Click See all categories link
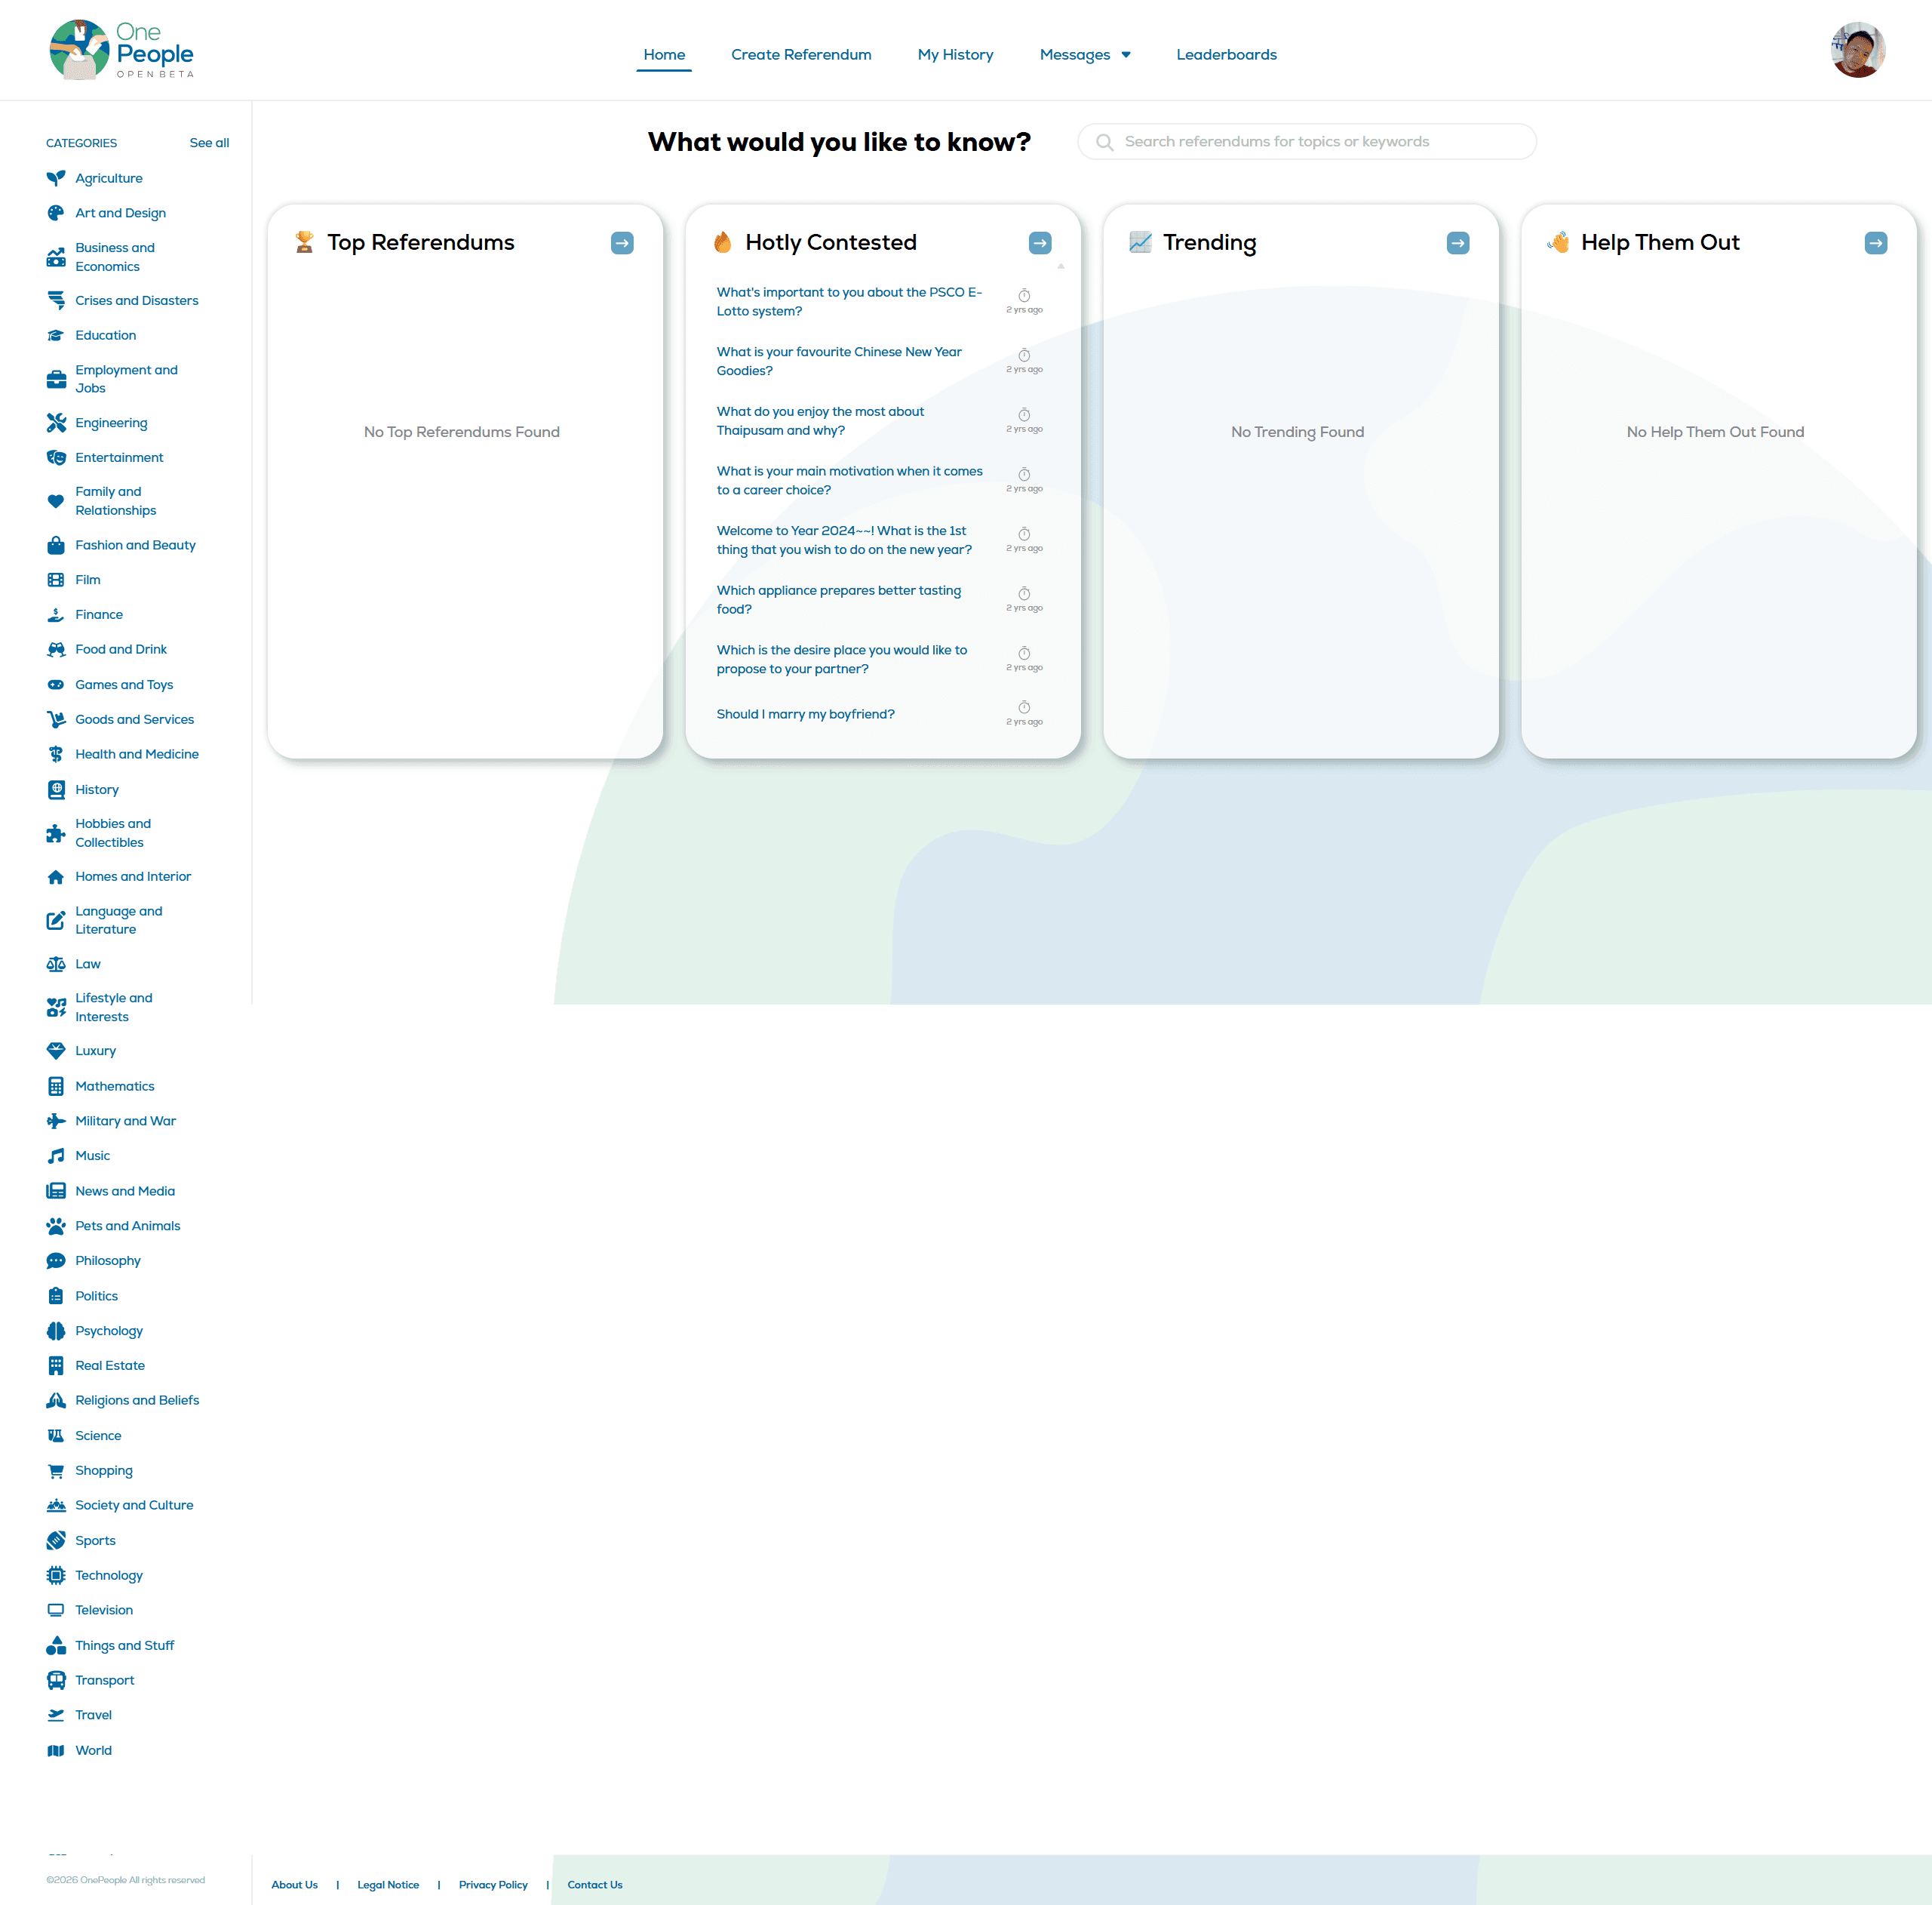Image resolution: width=1932 pixels, height=1905 pixels. click(x=209, y=143)
